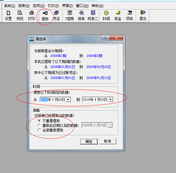The image size is (176, 173).
Task: Open 附表二 from the toolbar
Action: [x=93, y=15]
